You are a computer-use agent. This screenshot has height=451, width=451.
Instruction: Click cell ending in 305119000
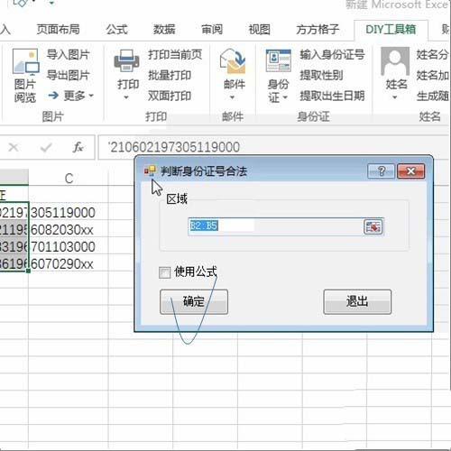(69, 212)
